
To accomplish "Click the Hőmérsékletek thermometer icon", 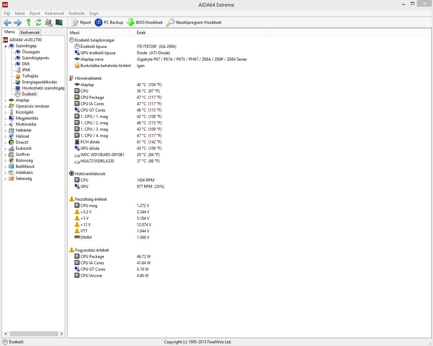I will (71, 78).
